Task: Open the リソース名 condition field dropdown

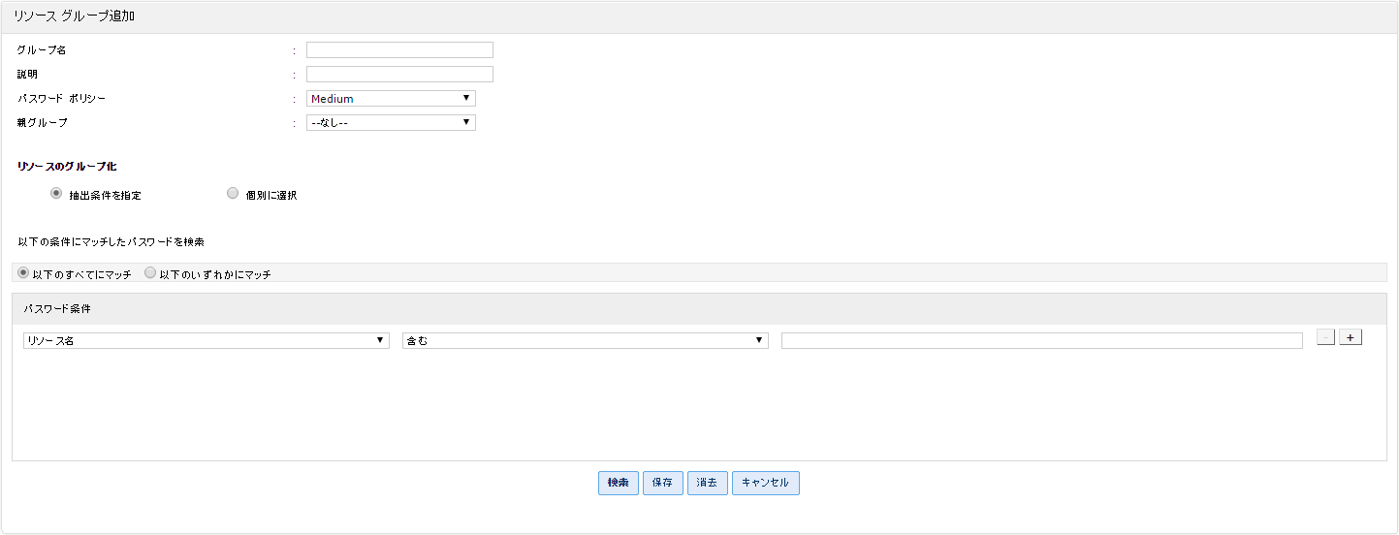Action: 207,340
